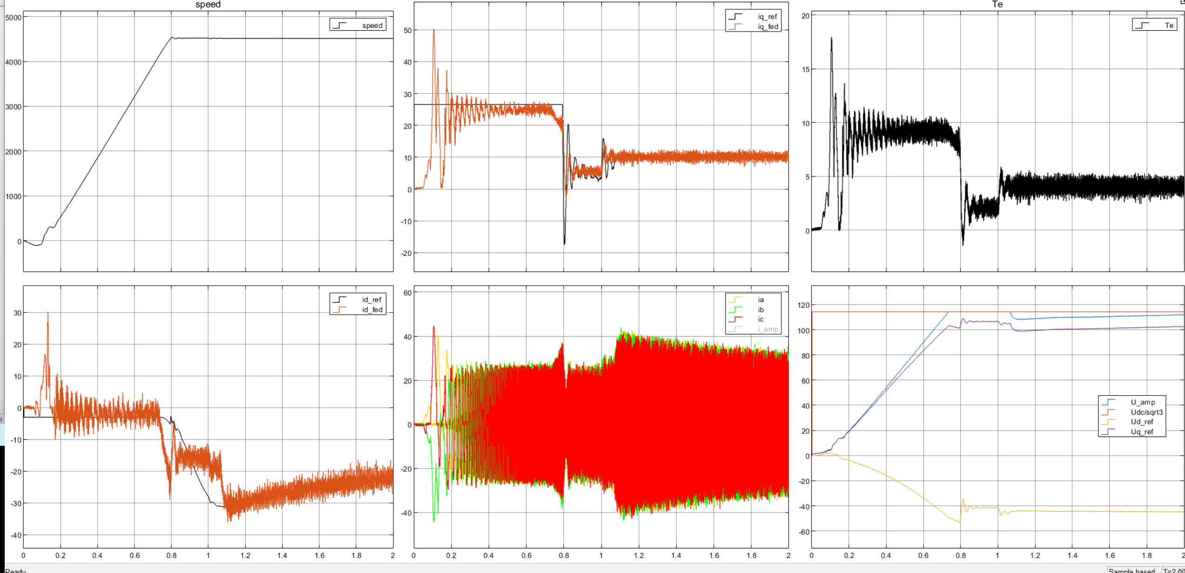This screenshot has height=573, width=1185.
Task: Toggle visibility of iq_fed legend entry
Action: click(767, 26)
